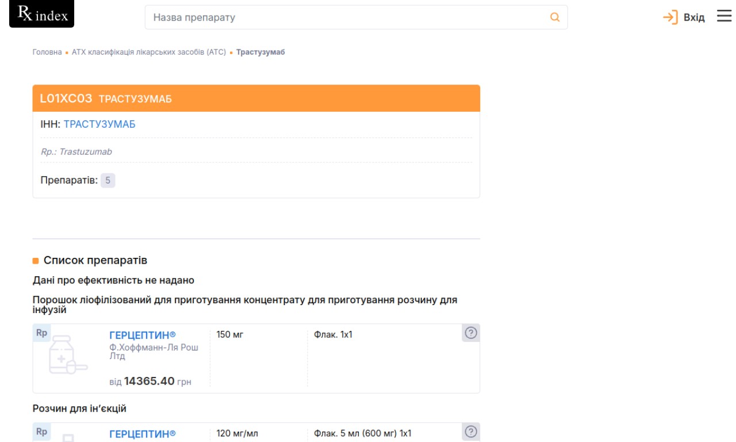Open ГЕРЦЕПТИН 150 мг product link
The image size is (736, 442).
tap(143, 335)
